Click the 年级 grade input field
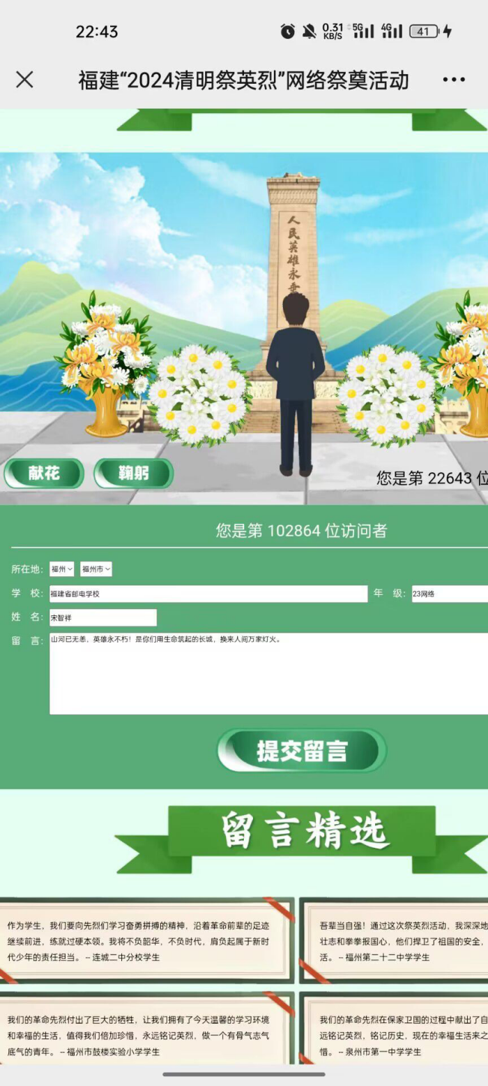Image resolution: width=488 pixels, height=1086 pixels. point(450,594)
